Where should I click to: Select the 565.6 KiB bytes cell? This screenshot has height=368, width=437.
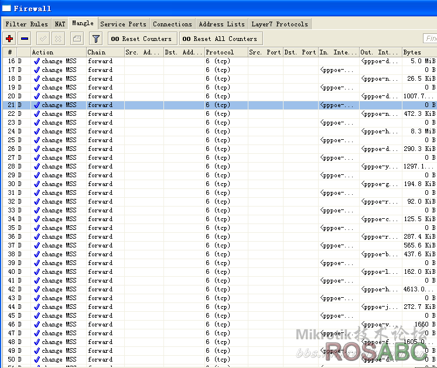pos(419,246)
